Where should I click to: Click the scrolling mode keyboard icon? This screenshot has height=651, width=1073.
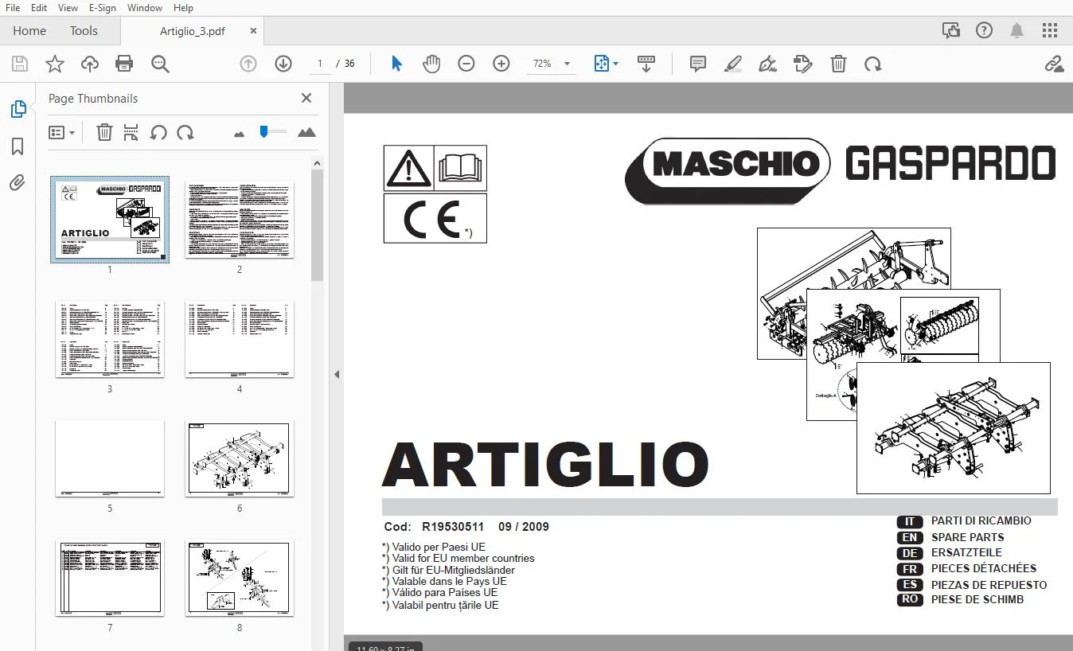coord(646,64)
